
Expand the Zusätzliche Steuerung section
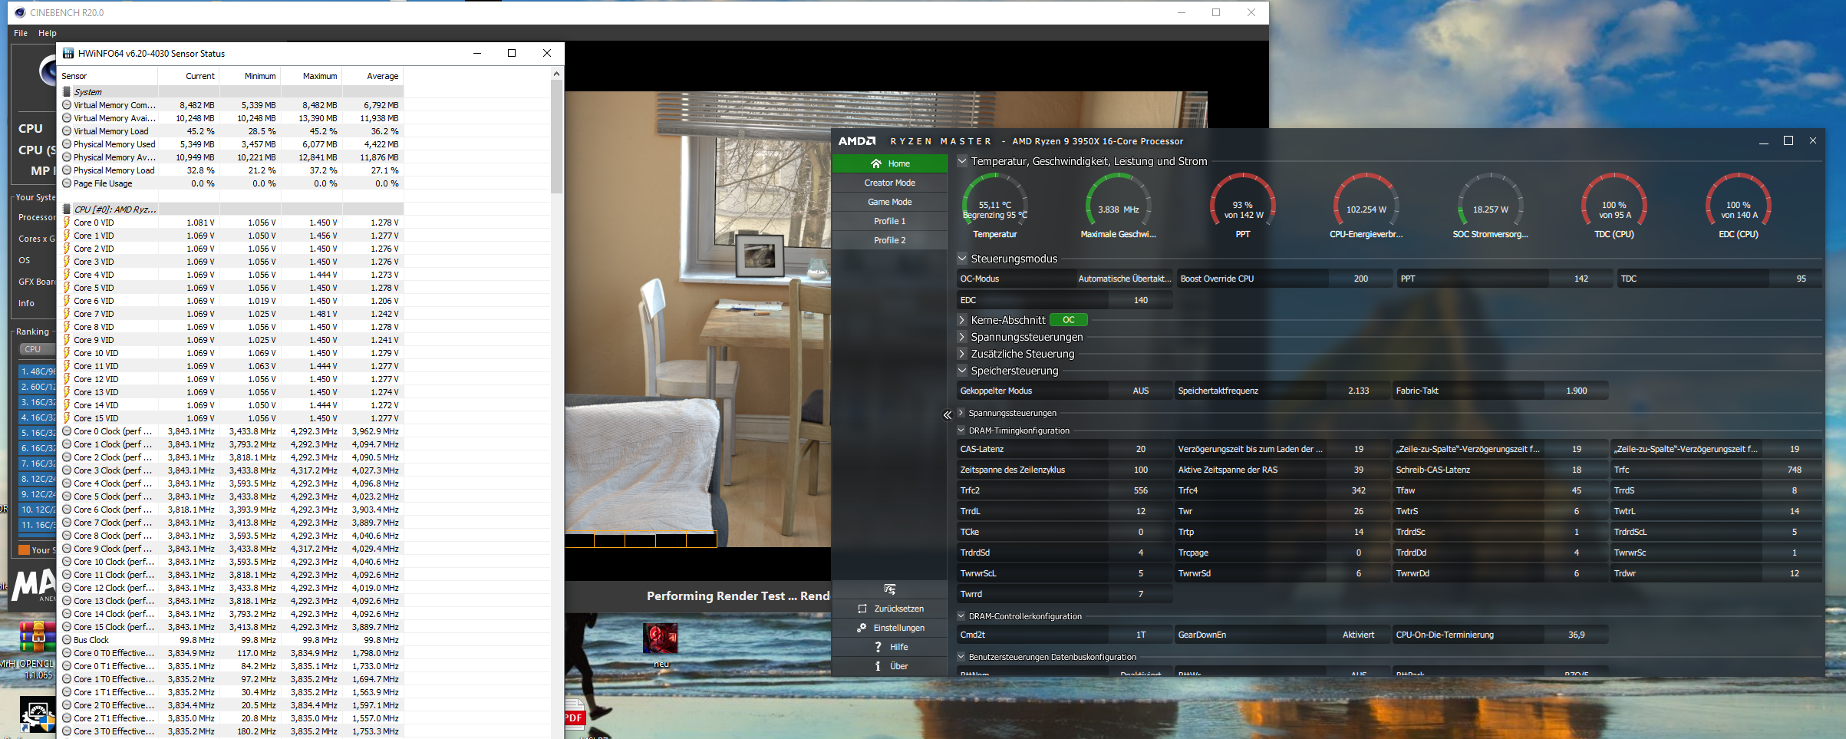coord(962,354)
